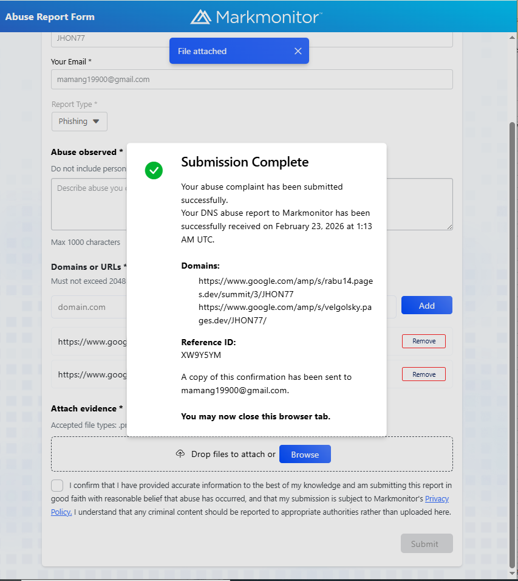Remove the second listed URL

(424, 374)
